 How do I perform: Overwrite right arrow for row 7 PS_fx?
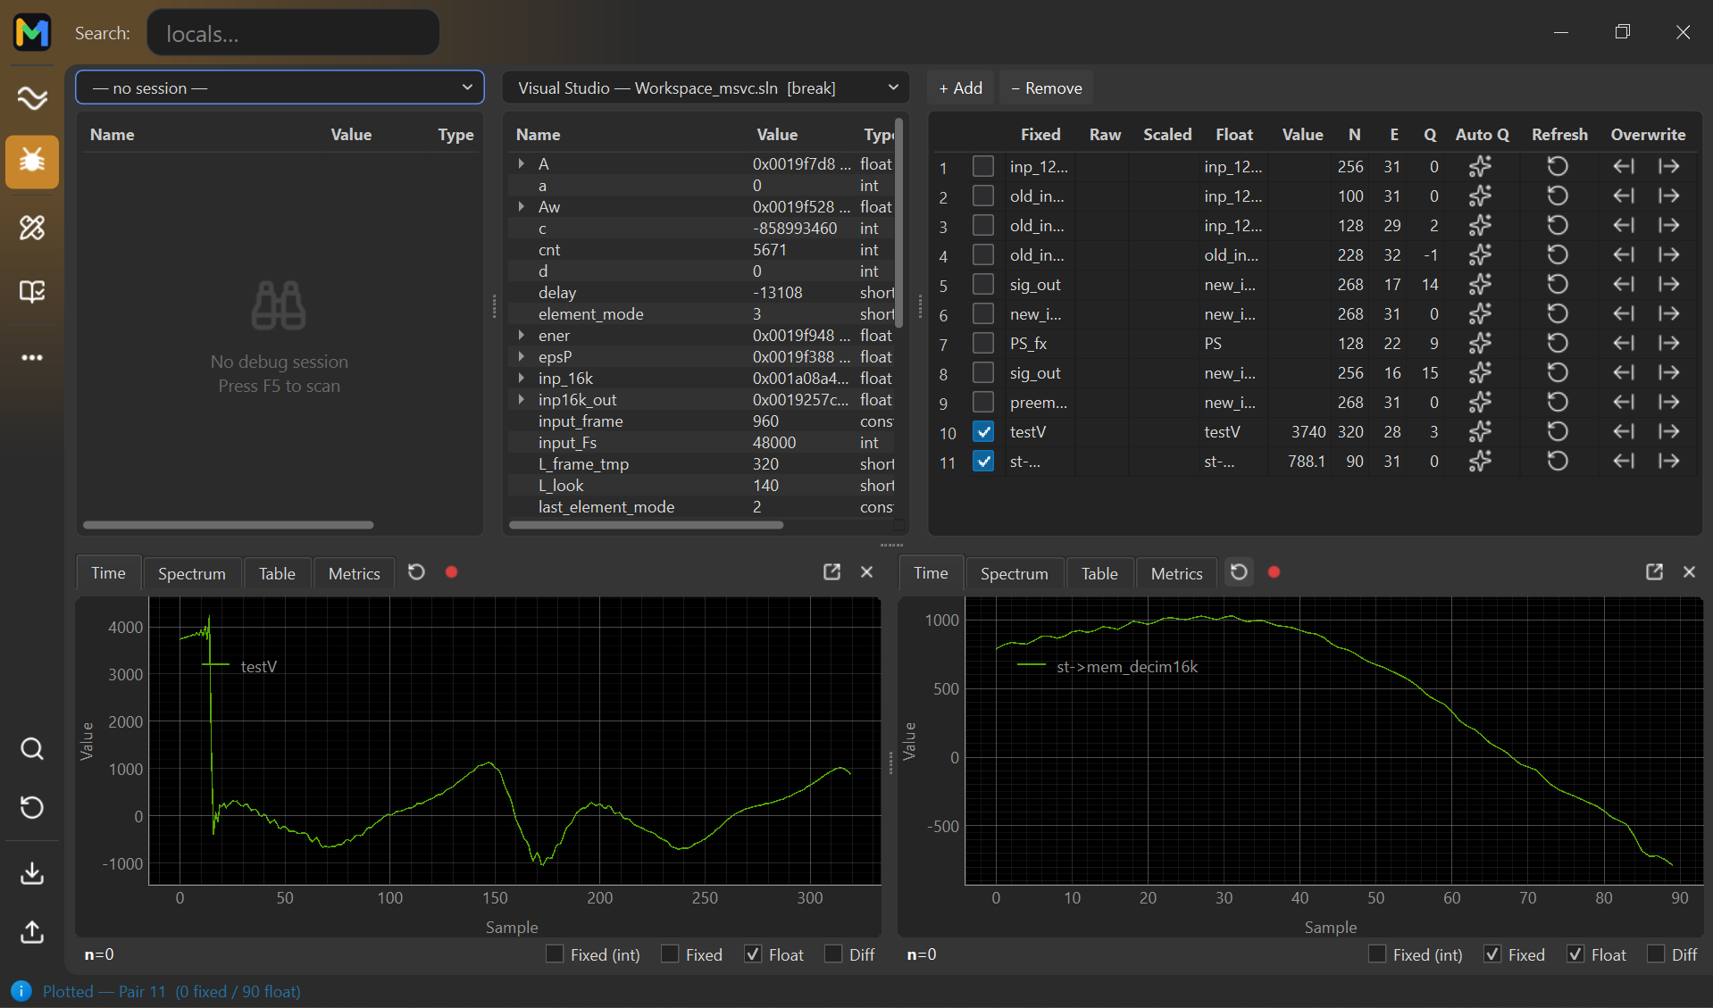tap(1668, 344)
